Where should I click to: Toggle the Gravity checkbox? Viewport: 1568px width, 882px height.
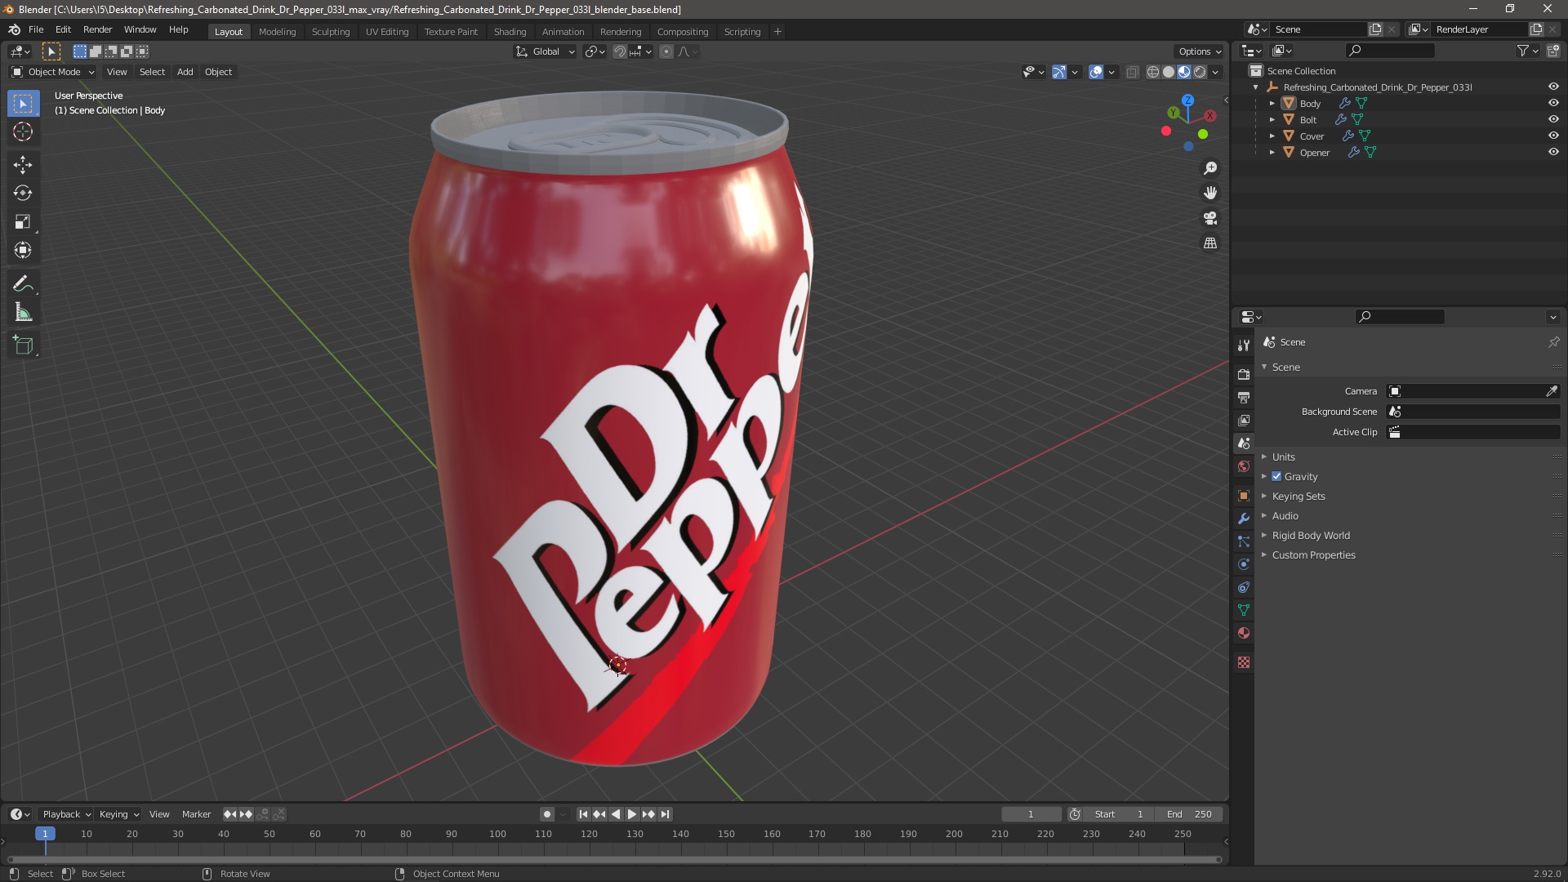pos(1276,476)
